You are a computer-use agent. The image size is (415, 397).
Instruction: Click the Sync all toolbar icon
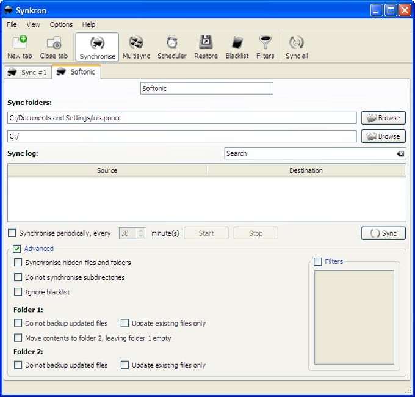coord(297,48)
